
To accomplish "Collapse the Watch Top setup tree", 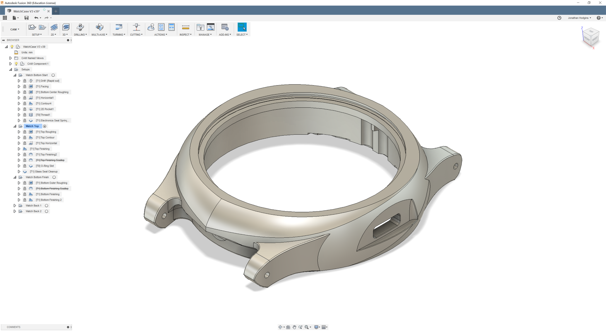I will click(x=15, y=126).
